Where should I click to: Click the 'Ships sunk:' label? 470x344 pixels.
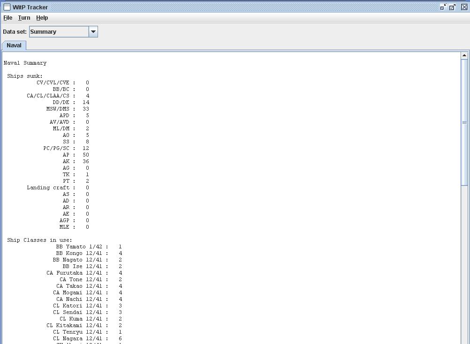(x=25, y=76)
